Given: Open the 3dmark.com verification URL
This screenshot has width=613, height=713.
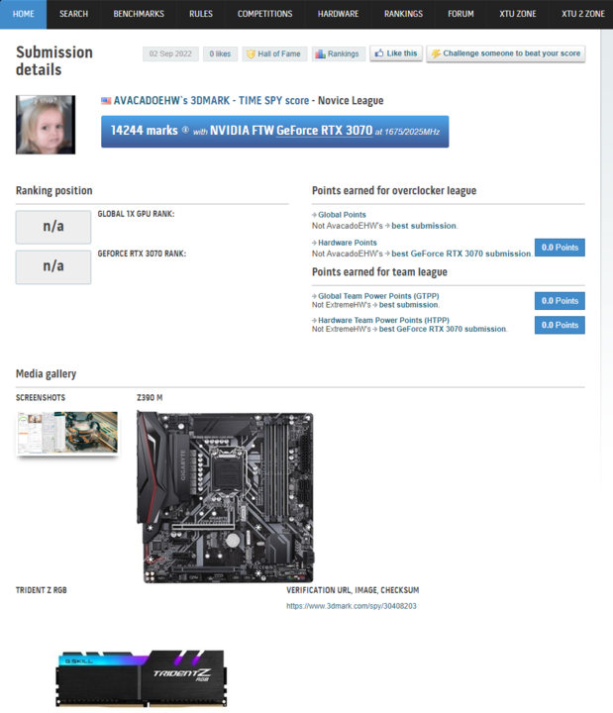Looking at the screenshot, I should pos(352,606).
